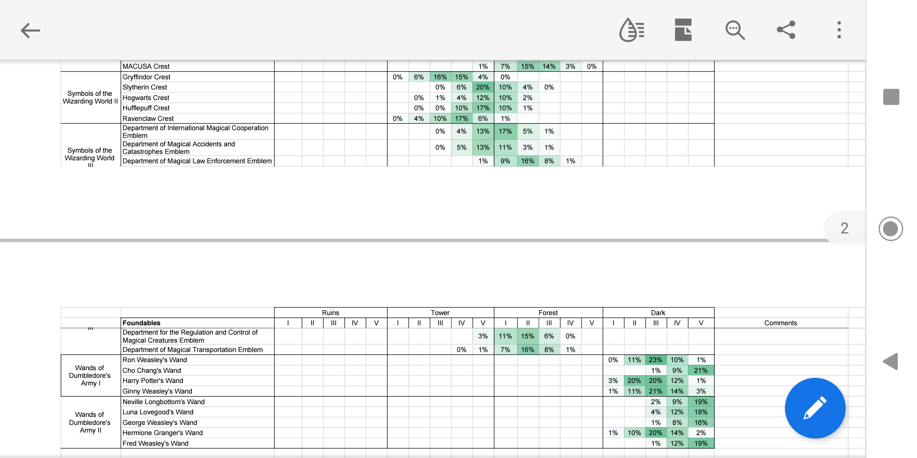Screen dimensions: 917x458
Task: Open the three-dot overflow menu
Action: click(x=839, y=30)
